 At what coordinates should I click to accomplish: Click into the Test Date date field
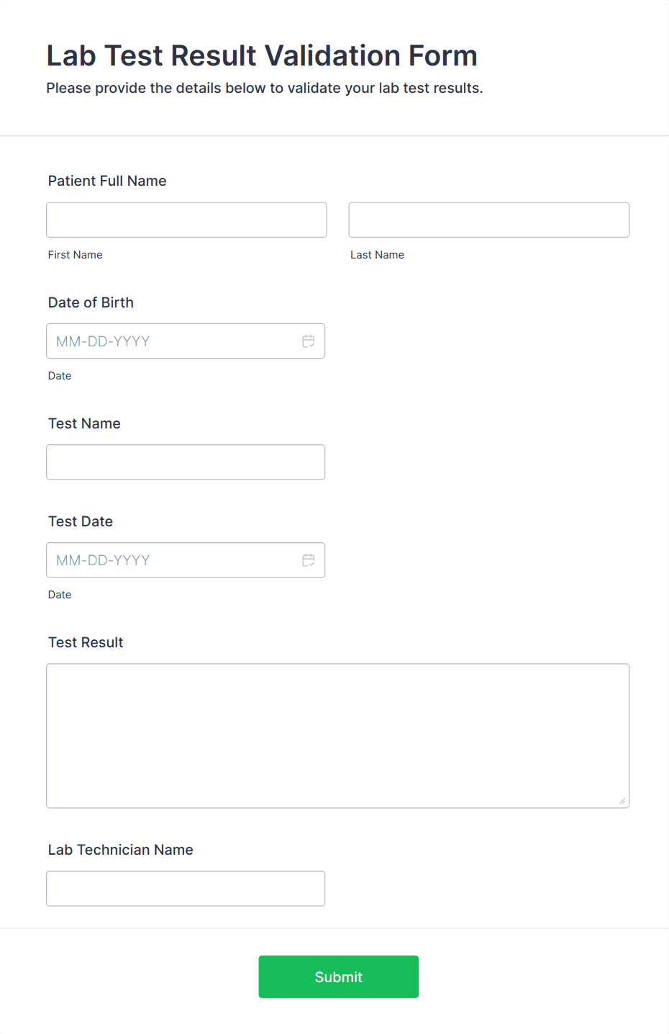(x=173, y=560)
